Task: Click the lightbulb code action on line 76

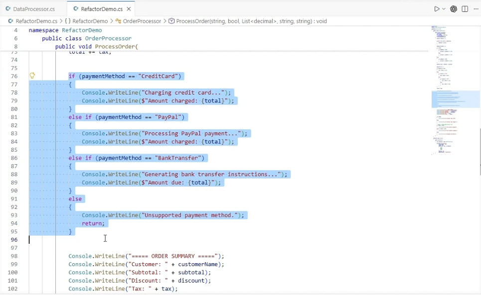Action: click(32, 76)
